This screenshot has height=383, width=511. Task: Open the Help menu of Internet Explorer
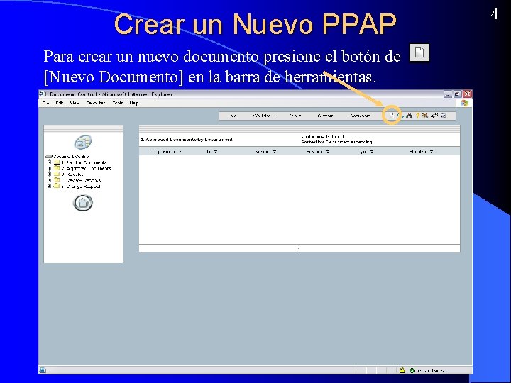click(134, 103)
